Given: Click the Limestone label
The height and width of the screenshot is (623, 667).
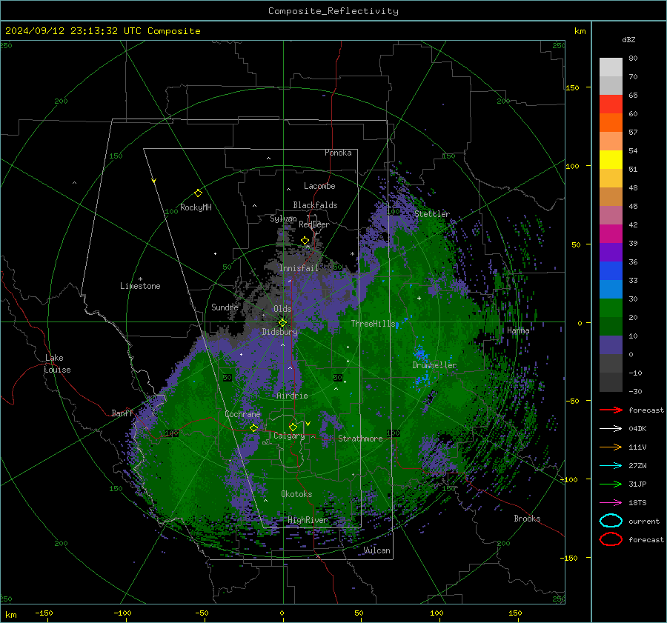Looking at the screenshot, I should pyautogui.click(x=140, y=286).
